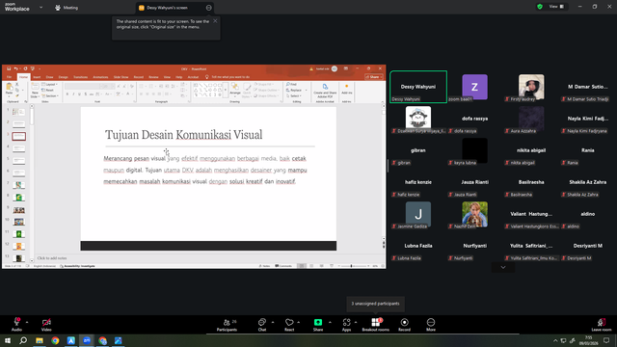Click Accessibility: Investigate in status bar
617x347 pixels.
(77, 266)
